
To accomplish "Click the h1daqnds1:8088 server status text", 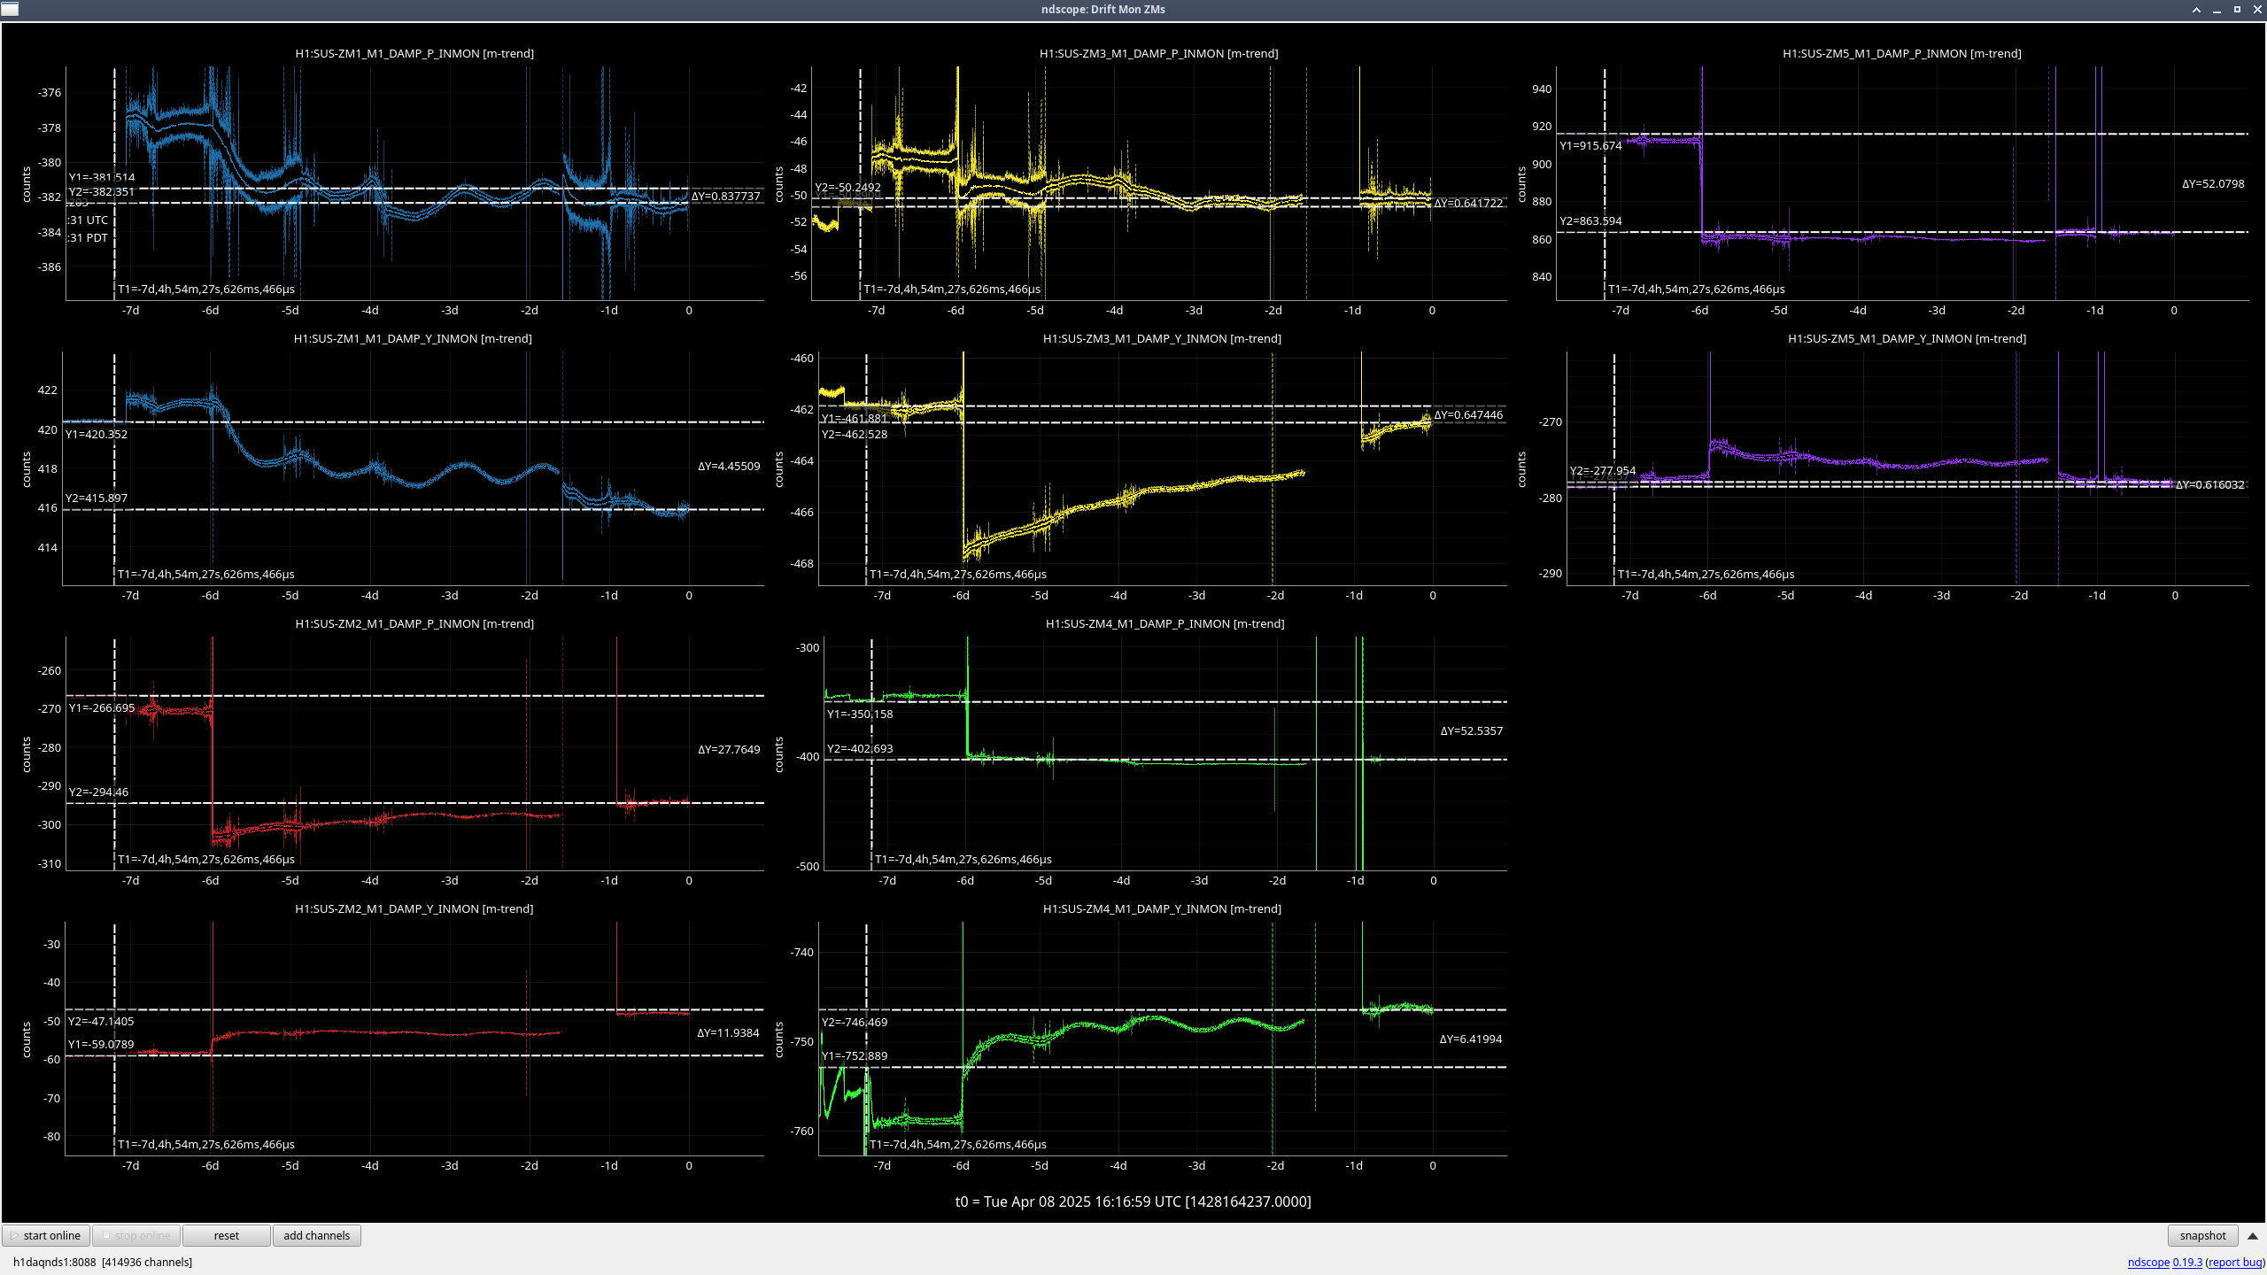I will point(103,1262).
